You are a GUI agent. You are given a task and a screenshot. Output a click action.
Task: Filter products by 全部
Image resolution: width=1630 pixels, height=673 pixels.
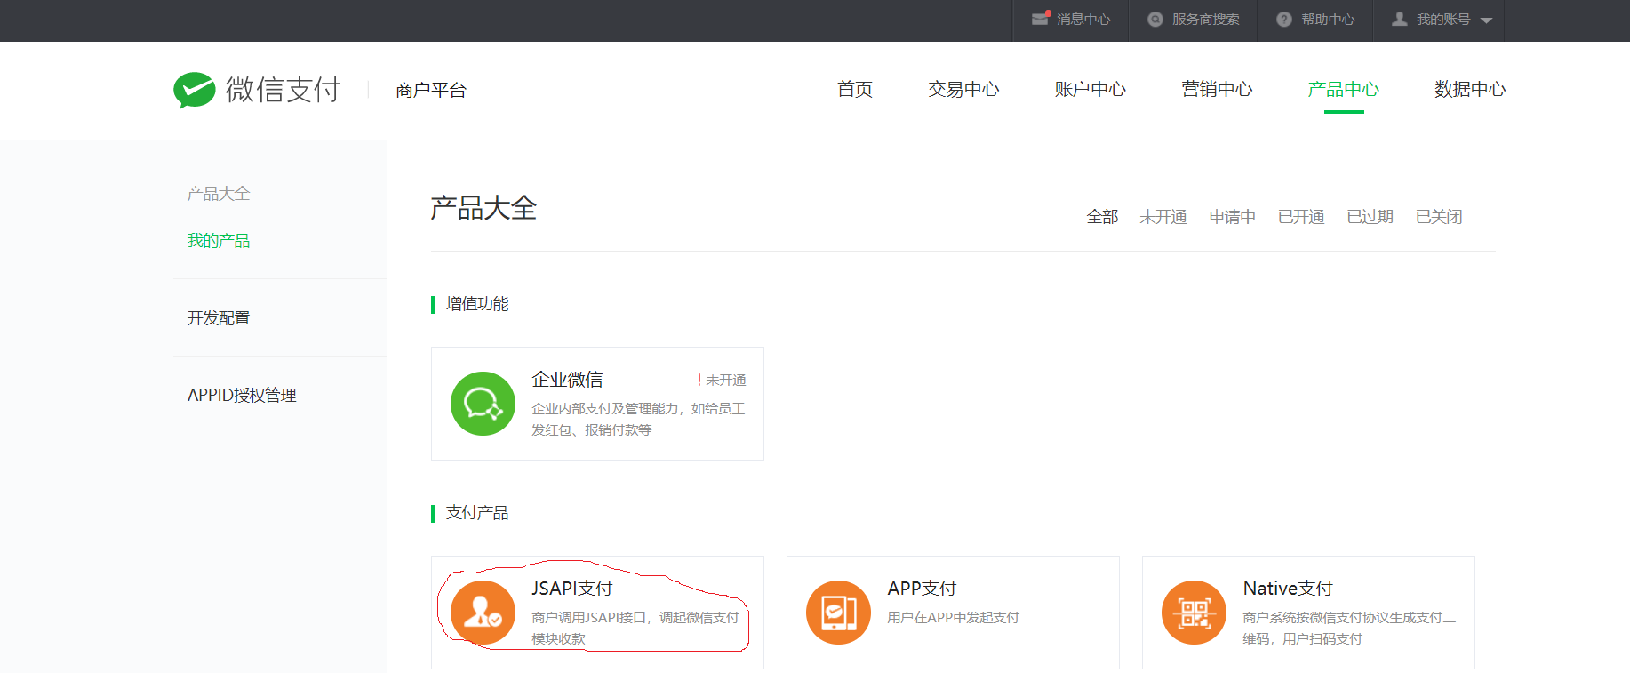tap(1102, 217)
